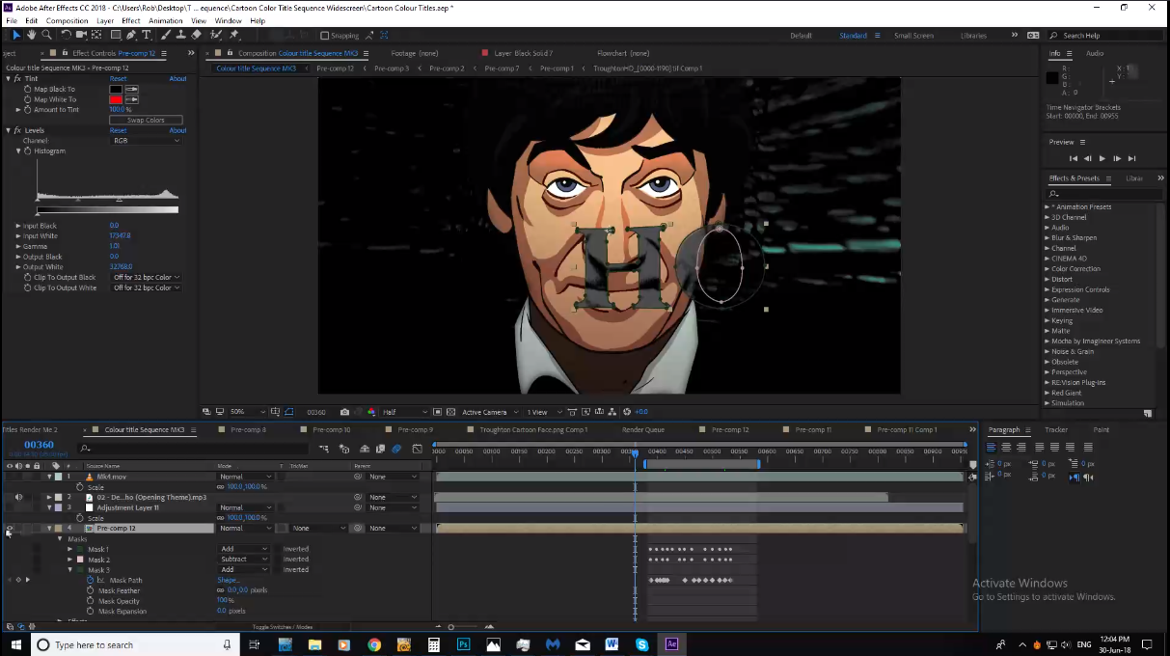
Task: Select the Brush tool
Action: pyautogui.click(x=166, y=35)
